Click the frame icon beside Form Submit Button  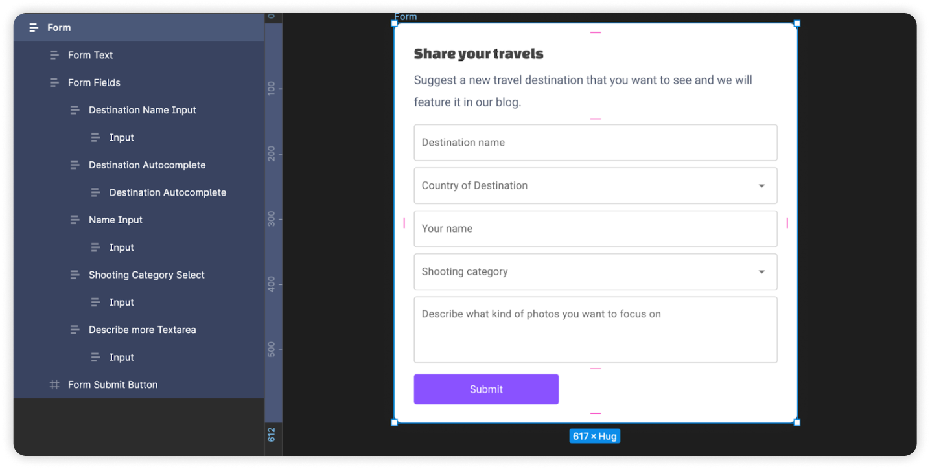click(55, 384)
